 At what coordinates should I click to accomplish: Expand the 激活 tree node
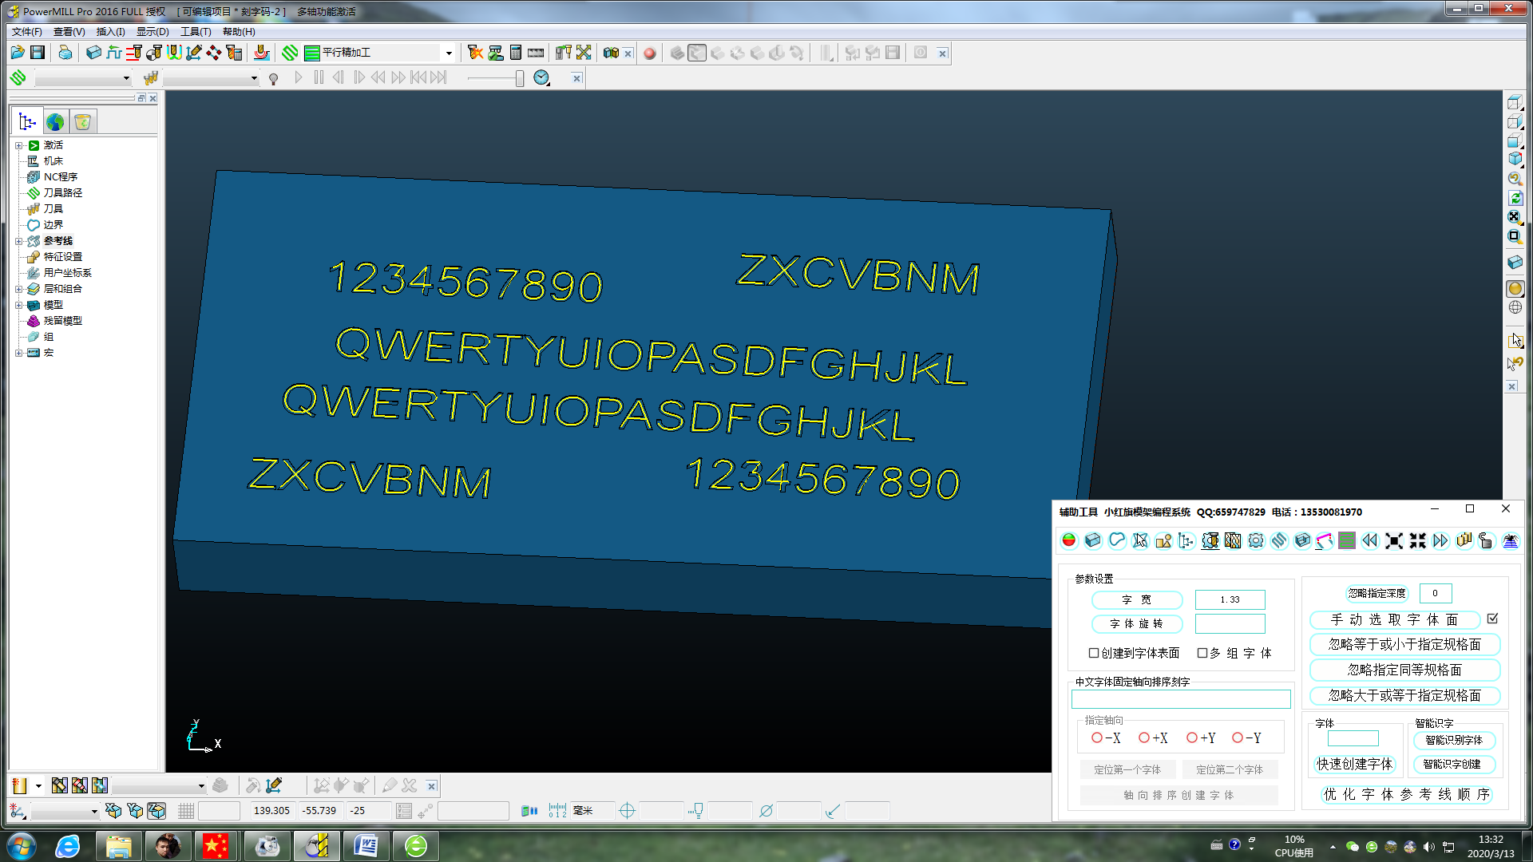[19, 145]
